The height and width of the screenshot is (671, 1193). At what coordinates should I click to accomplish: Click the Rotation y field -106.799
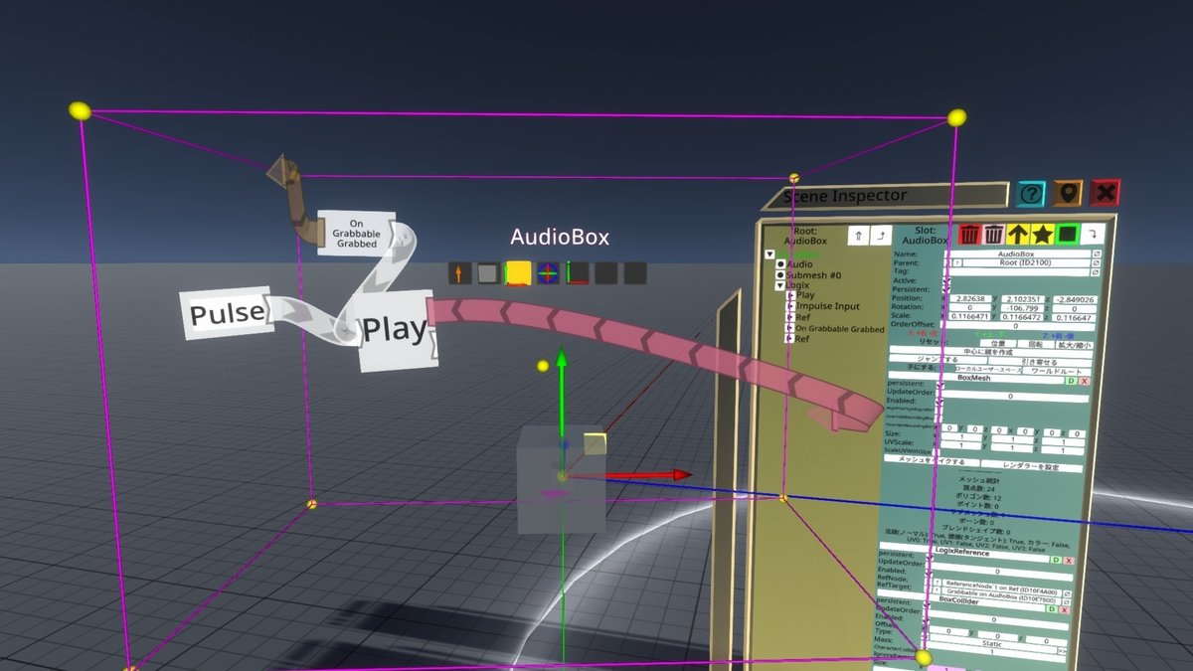(x=1022, y=308)
